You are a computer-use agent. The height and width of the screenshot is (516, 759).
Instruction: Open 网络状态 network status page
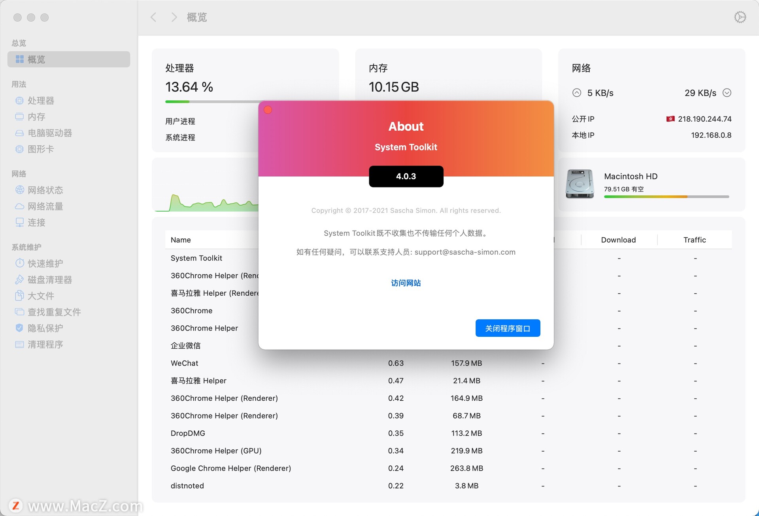coord(45,190)
